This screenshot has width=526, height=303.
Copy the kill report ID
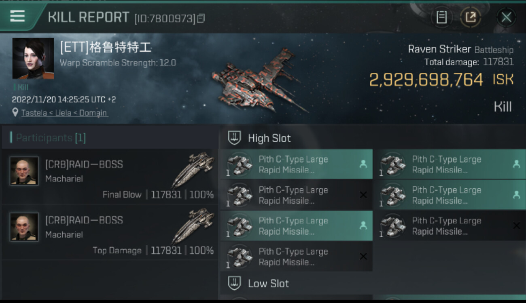201,18
